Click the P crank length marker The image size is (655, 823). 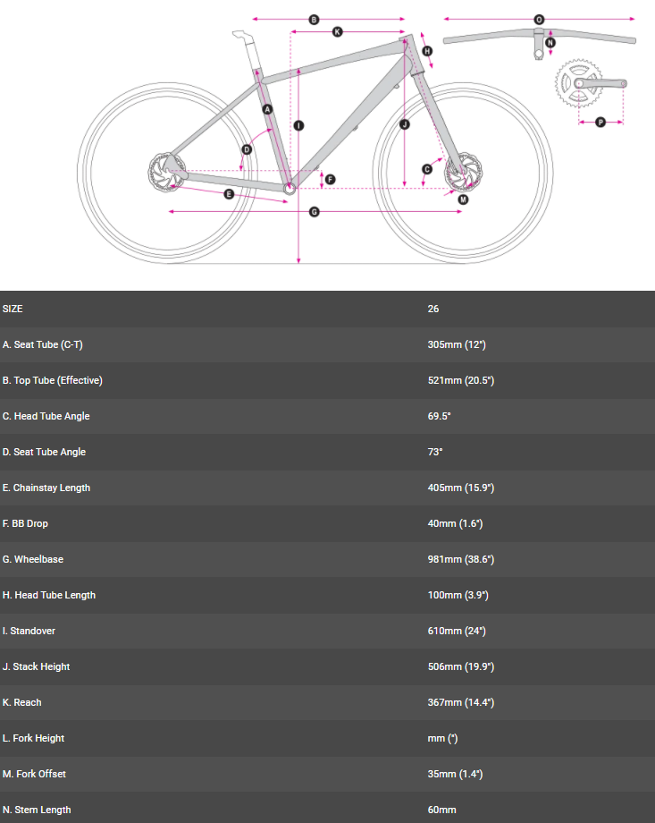[x=600, y=121]
